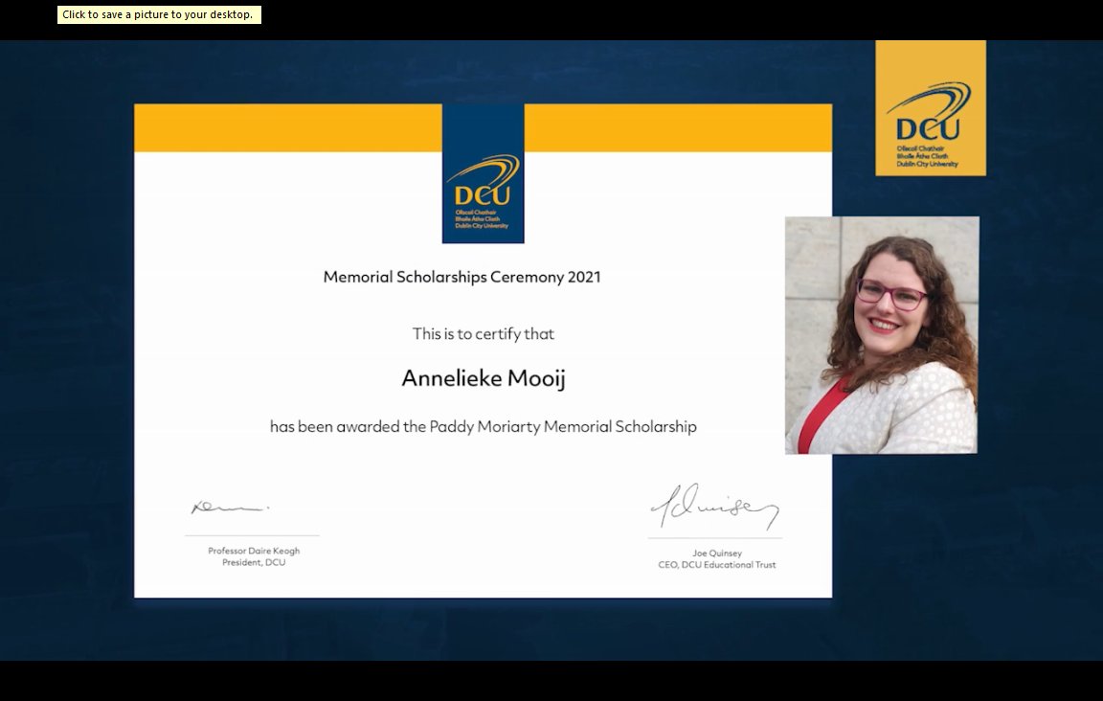Screen dimensions: 1103x701
Task: Click Professor Daire Keogh's signature
Action: [230, 507]
